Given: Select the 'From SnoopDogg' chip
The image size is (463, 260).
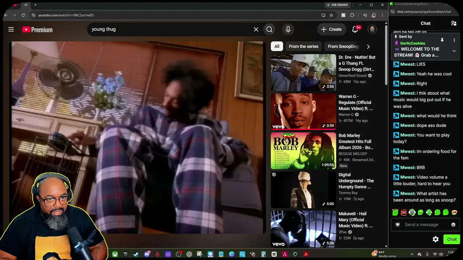Looking at the screenshot, I should [x=343, y=46].
